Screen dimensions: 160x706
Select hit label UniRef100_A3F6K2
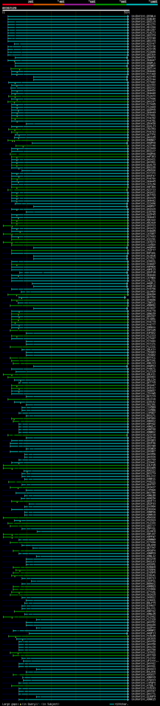click(143, 333)
